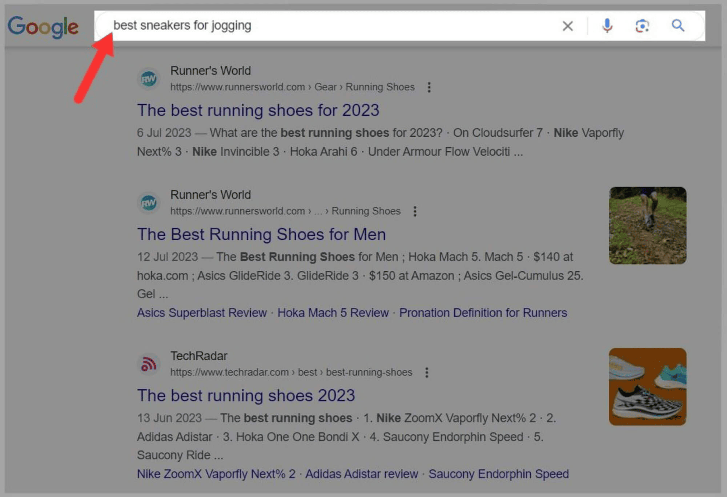Click the running shoes thumbnail on TechRadar result
This screenshot has width=727, height=497.
647,387
